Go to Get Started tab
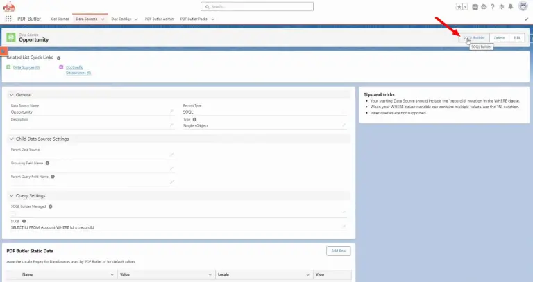 click(x=60, y=19)
